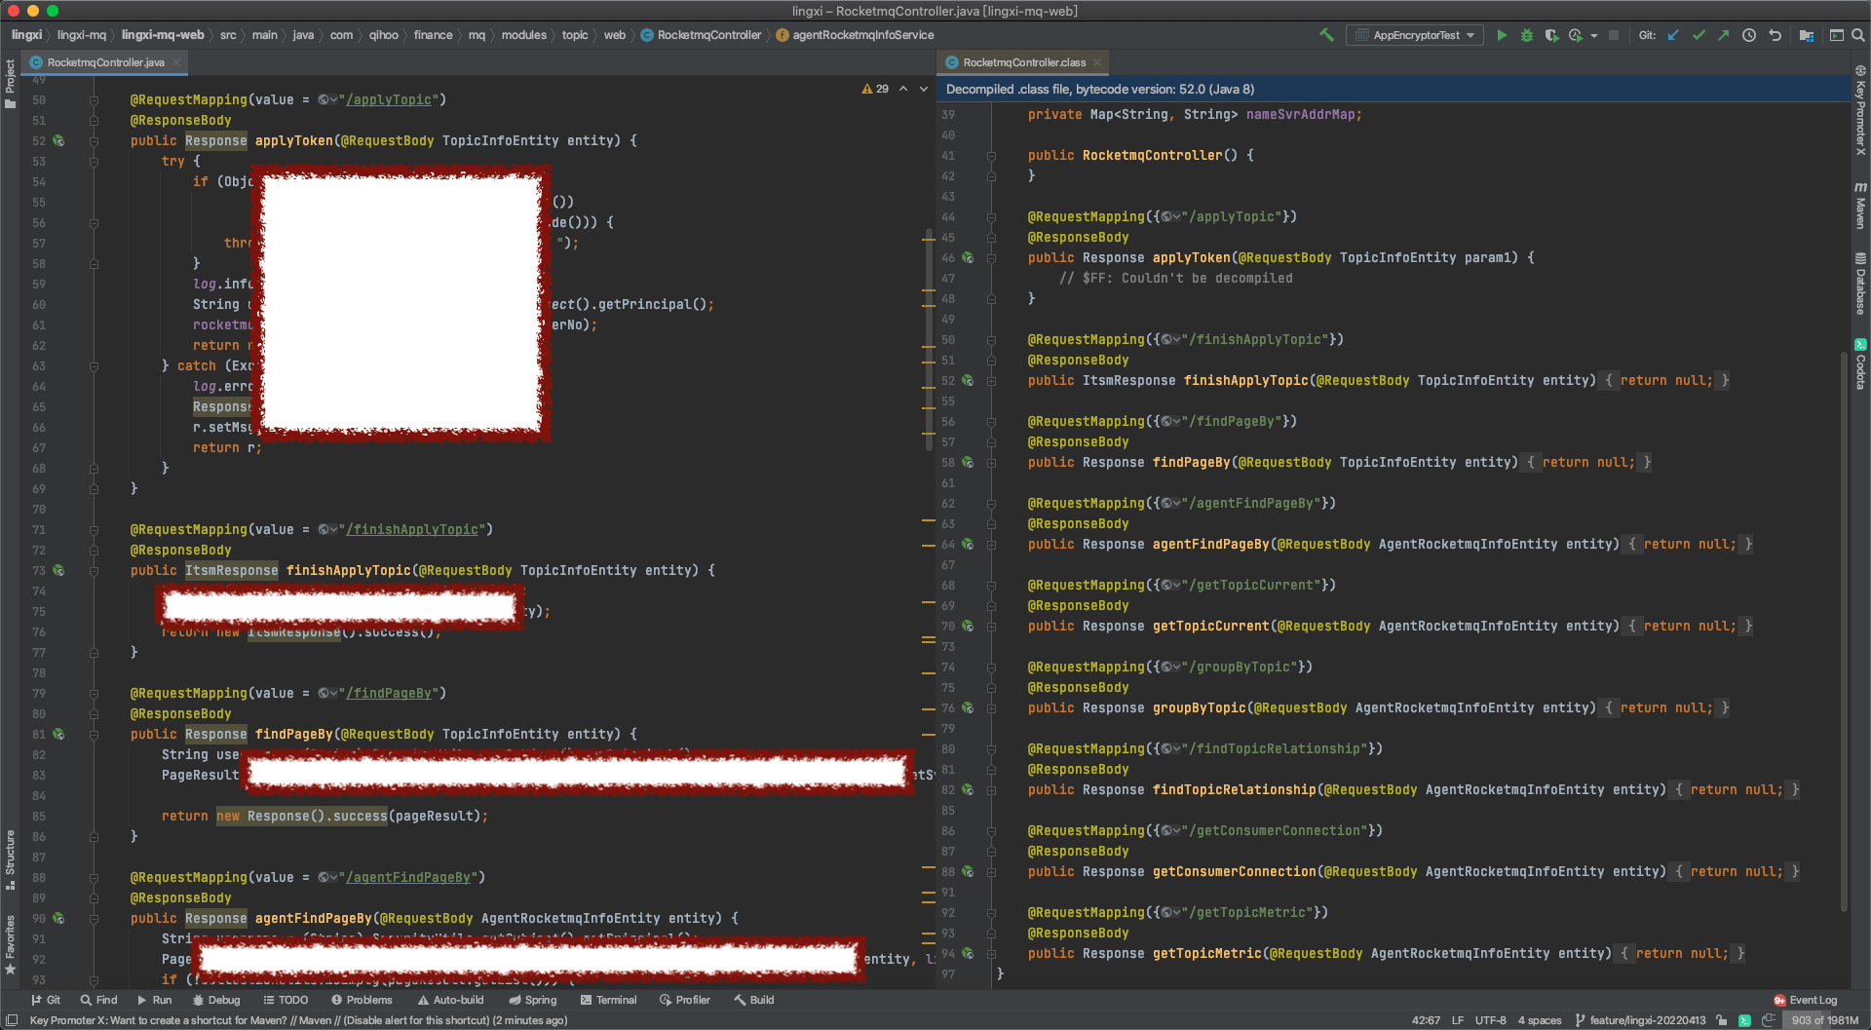Push commits with the Git green arrow
This screenshot has width=1871, height=1030.
[1724, 35]
